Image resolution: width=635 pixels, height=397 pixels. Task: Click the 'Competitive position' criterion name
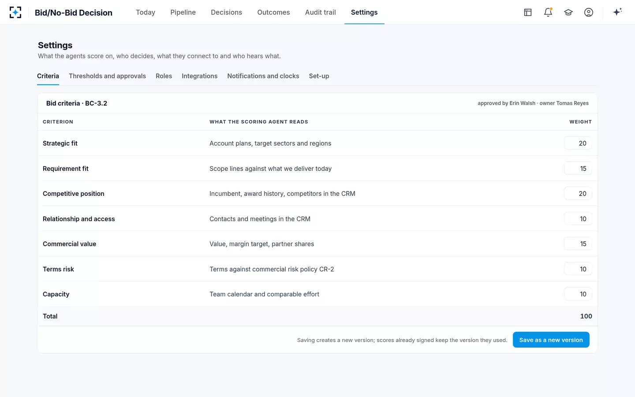[x=74, y=194]
